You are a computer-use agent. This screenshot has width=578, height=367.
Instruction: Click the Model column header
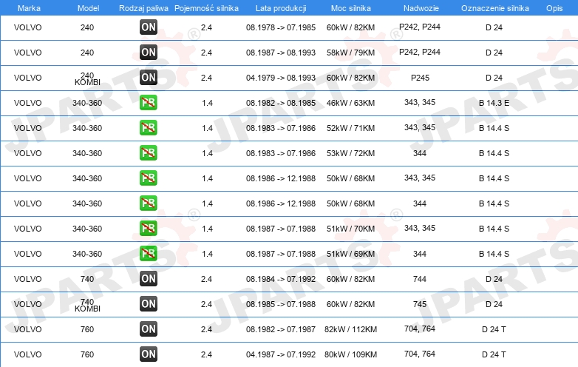point(88,8)
